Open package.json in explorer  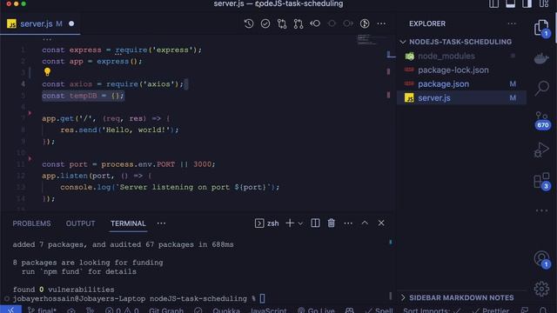click(x=443, y=84)
